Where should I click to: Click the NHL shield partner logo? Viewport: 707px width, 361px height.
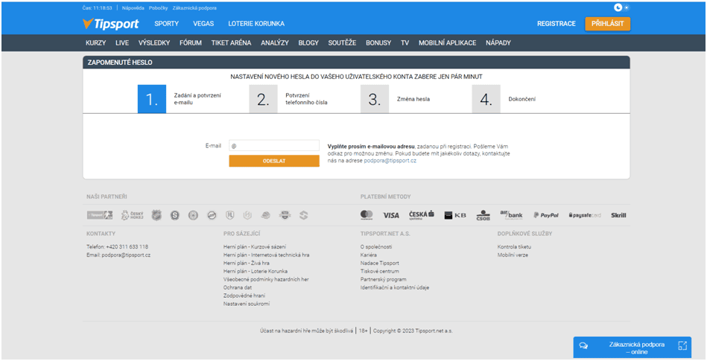[x=156, y=215]
